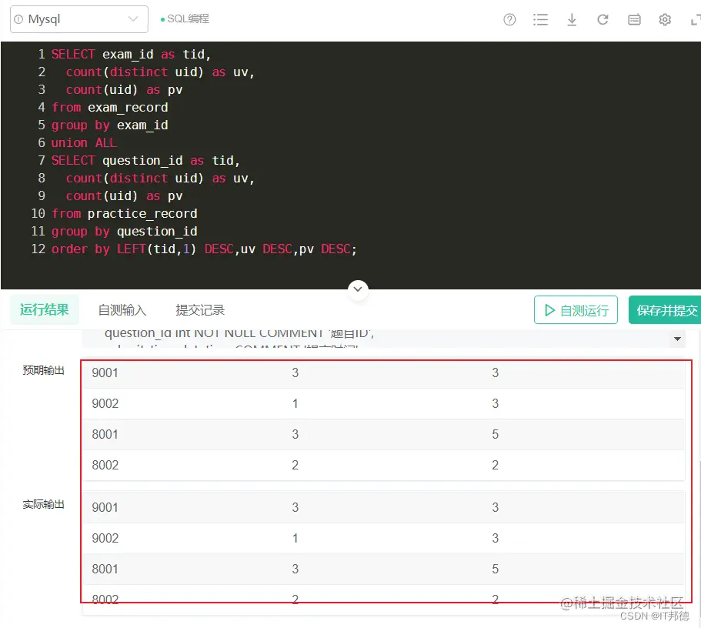The height and width of the screenshot is (628, 701).
Task: Switch to the 自测输入 tab
Action: [122, 310]
